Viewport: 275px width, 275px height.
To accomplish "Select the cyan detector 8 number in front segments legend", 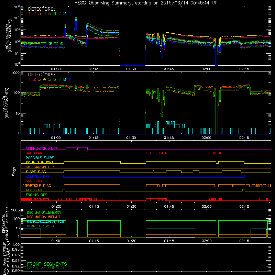I will 65,14.
